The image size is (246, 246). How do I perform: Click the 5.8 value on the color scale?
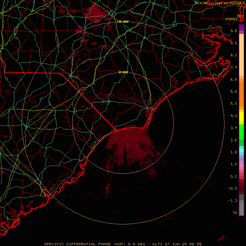click(234, 92)
